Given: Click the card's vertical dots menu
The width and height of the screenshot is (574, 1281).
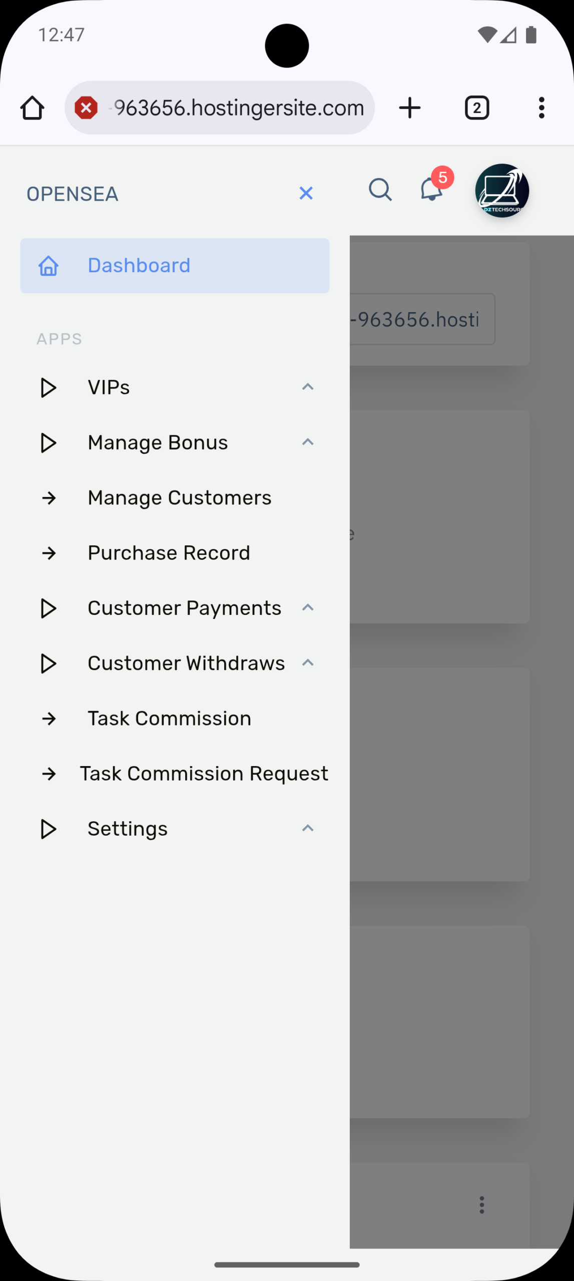Looking at the screenshot, I should [482, 1205].
